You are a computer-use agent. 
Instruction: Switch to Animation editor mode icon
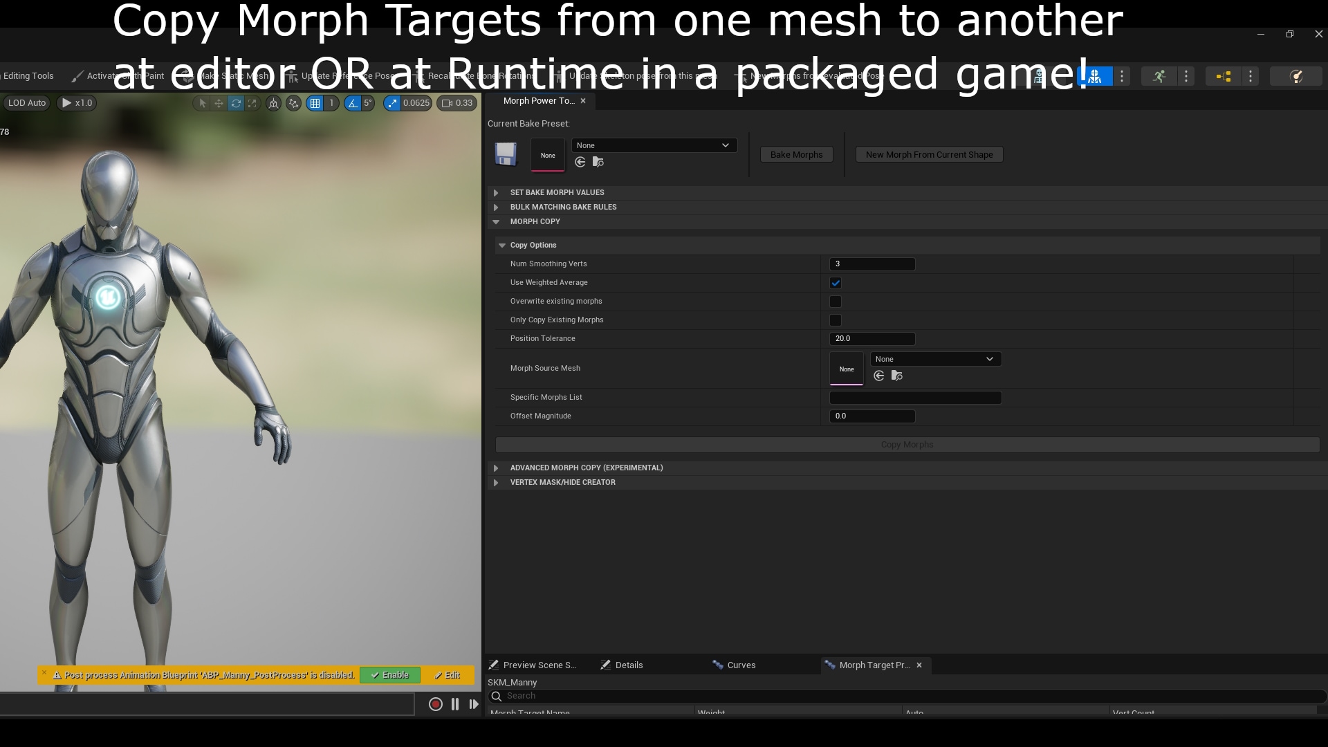(1160, 76)
